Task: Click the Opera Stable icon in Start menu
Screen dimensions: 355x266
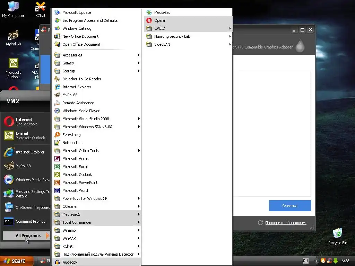Action: point(9,122)
